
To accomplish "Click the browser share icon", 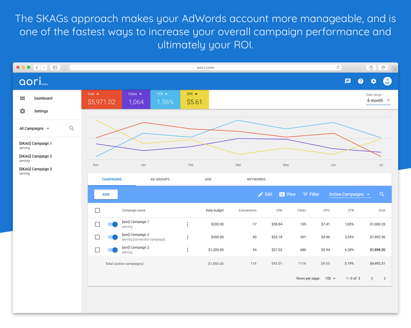I will point(371,67).
